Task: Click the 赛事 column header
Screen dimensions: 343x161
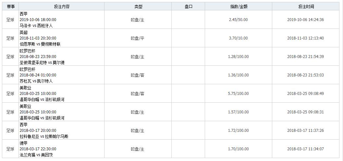Action: click(x=10, y=6)
